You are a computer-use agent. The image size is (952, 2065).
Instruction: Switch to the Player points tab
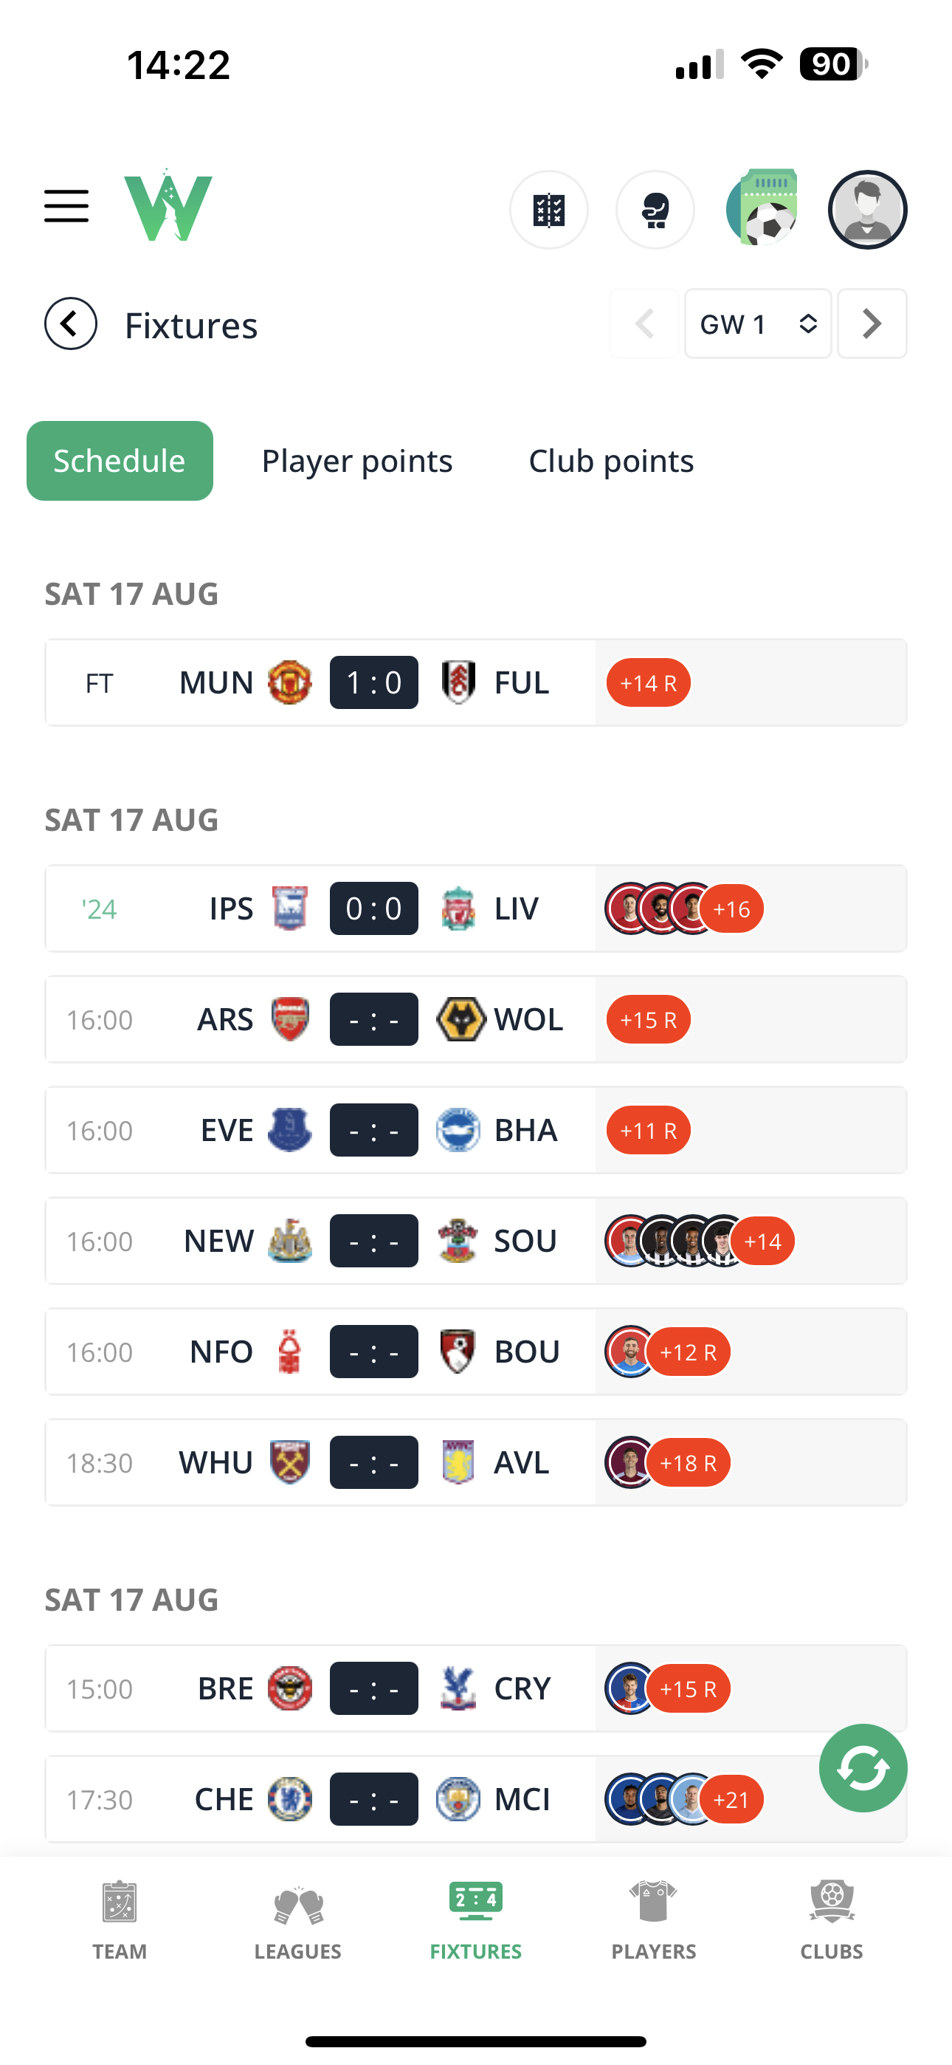pyautogui.click(x=356, y=461)
